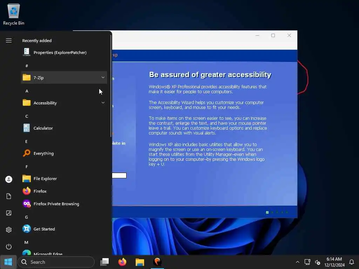
Task: Open the Accessibility folder icon
Action: point(27,103)
